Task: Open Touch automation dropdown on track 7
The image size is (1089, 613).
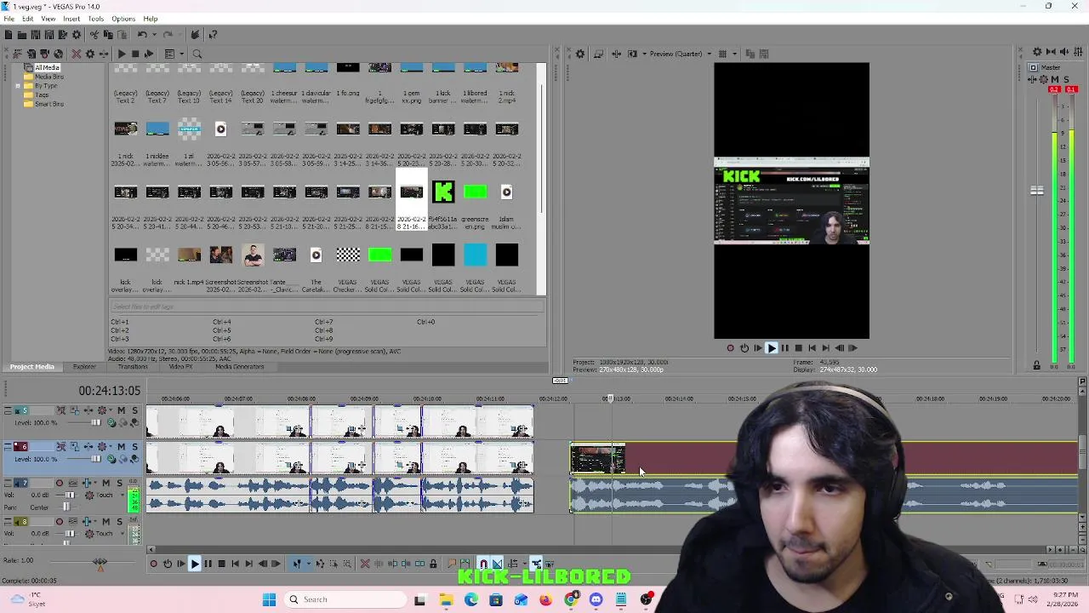Action: (x=123, y=495)
